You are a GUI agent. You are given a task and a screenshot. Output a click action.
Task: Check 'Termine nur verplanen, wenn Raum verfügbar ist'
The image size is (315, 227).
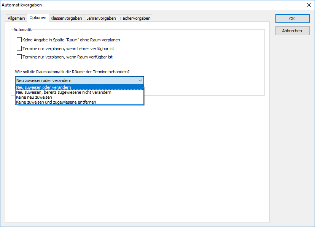coord(19,57)
